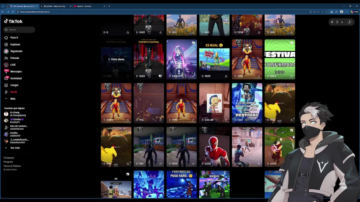Expand Ver más followed accounts

12,148
